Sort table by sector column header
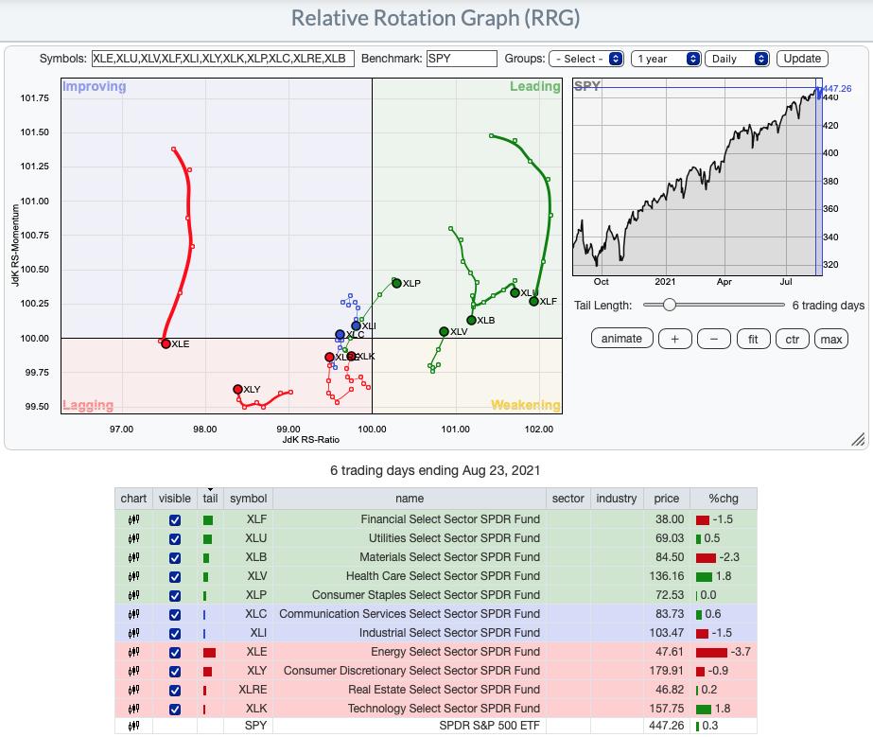Viewport: 873px width, 737px height. (567, 499)
